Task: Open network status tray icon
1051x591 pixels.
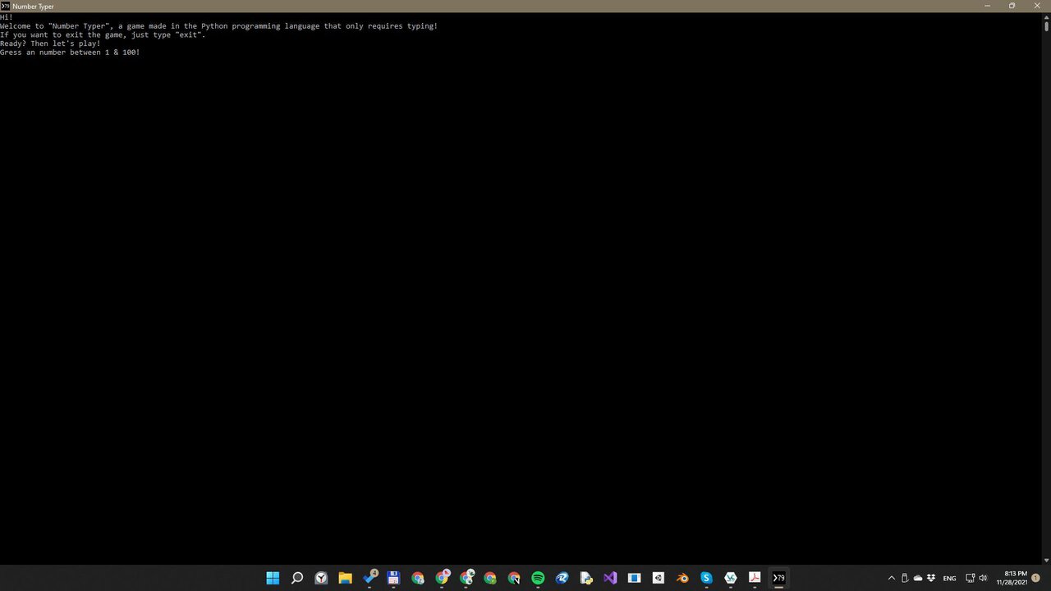Action: pos(970,578)
